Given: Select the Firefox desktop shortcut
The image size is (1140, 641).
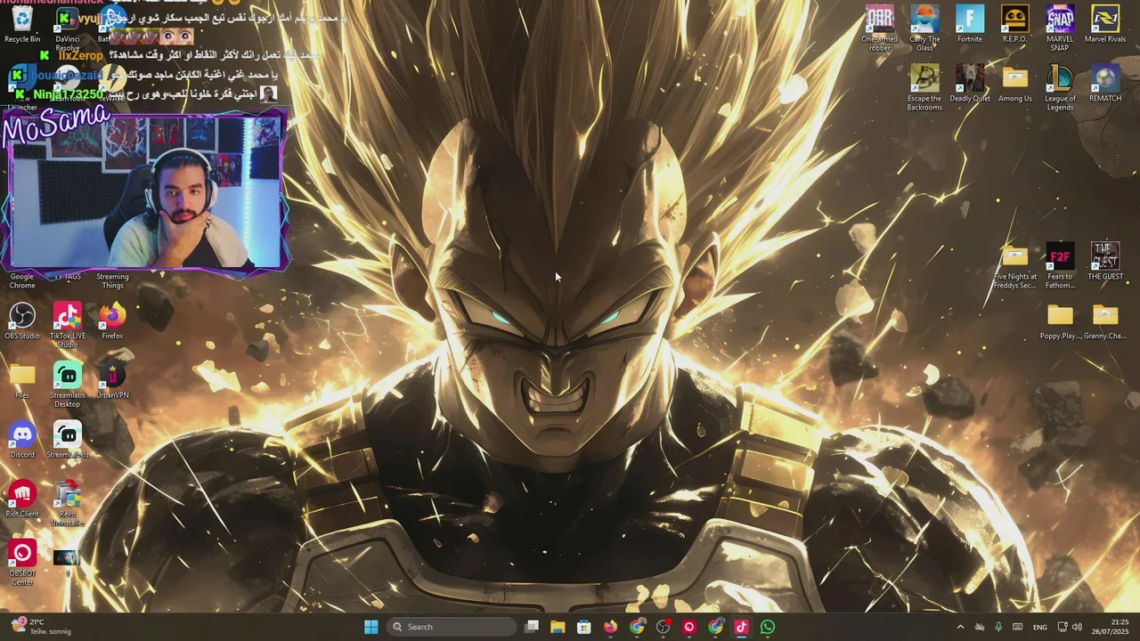Looking at the screenshot, I should point(112,321).
